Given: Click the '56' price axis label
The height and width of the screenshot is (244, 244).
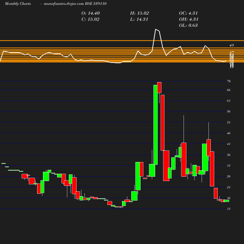Looking at the screenshot, I should coord(229,111).
